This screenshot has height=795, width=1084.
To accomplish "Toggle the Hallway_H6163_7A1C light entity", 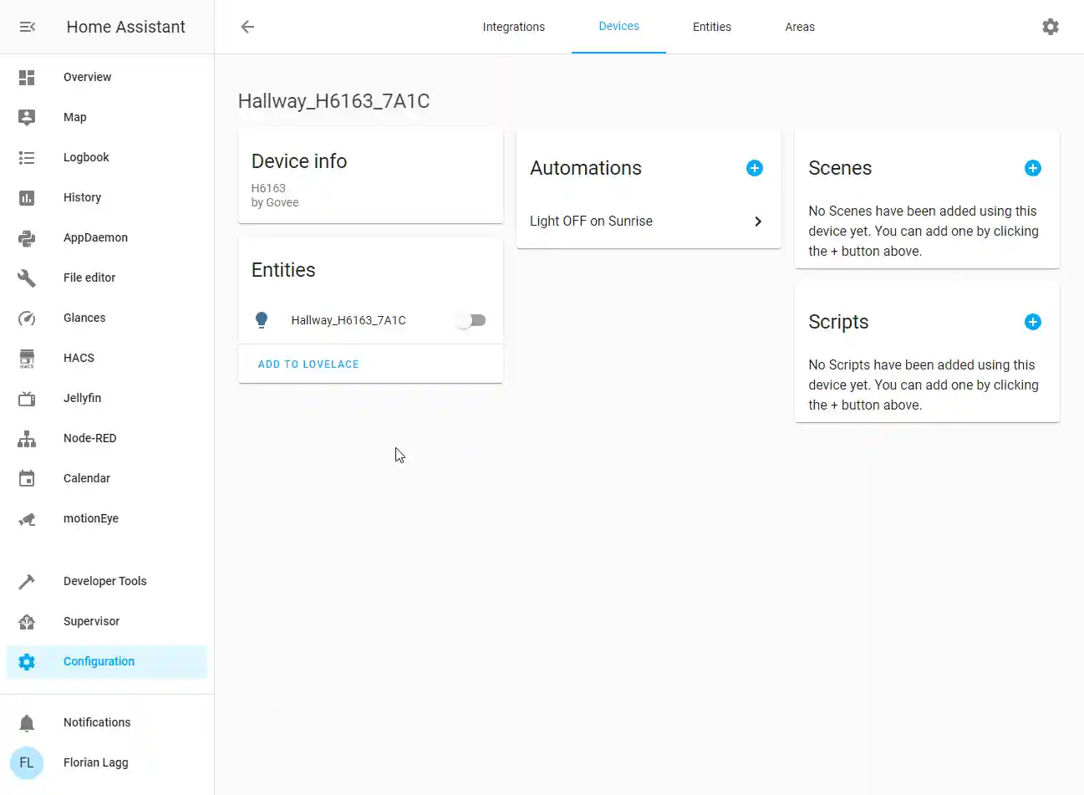I will pyautogui.click(x=471, y=320).
